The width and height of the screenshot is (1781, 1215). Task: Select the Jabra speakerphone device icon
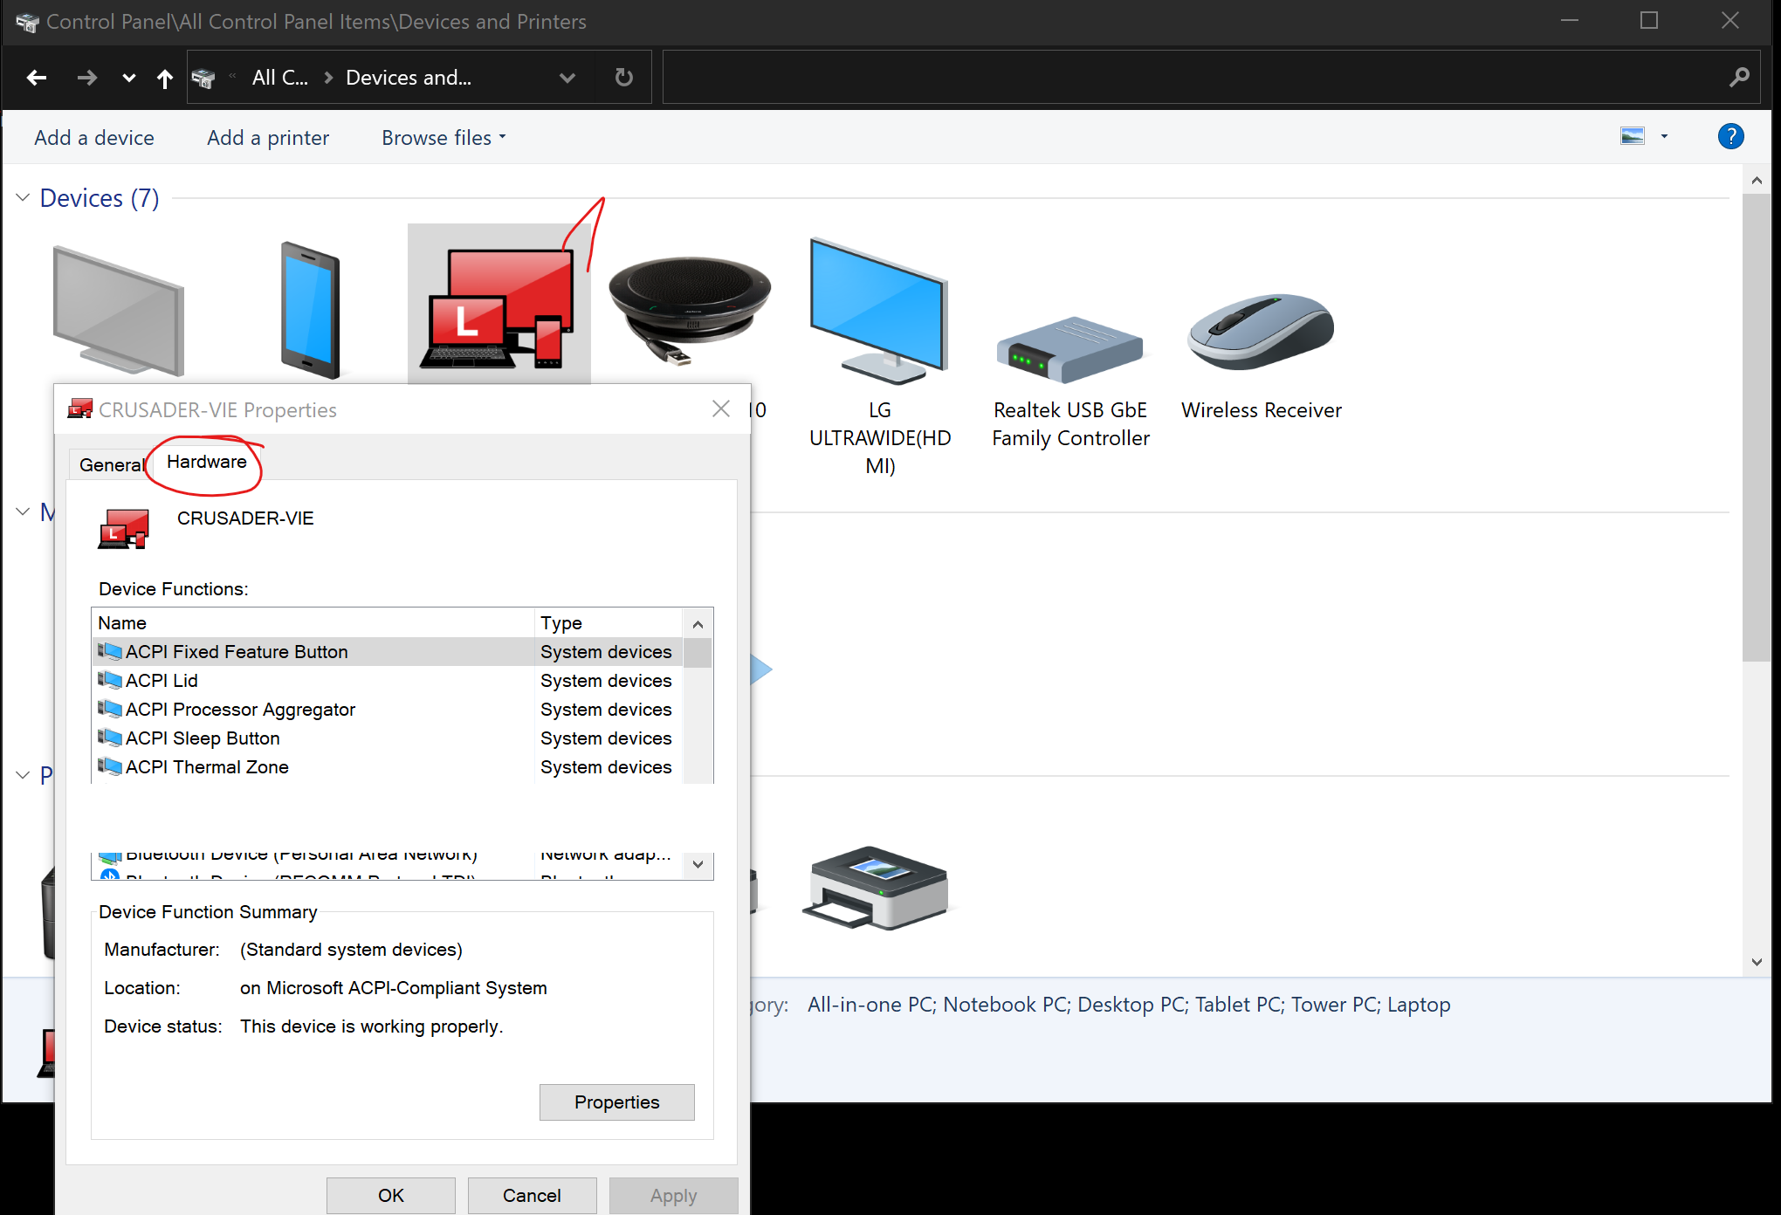(690, 305)
